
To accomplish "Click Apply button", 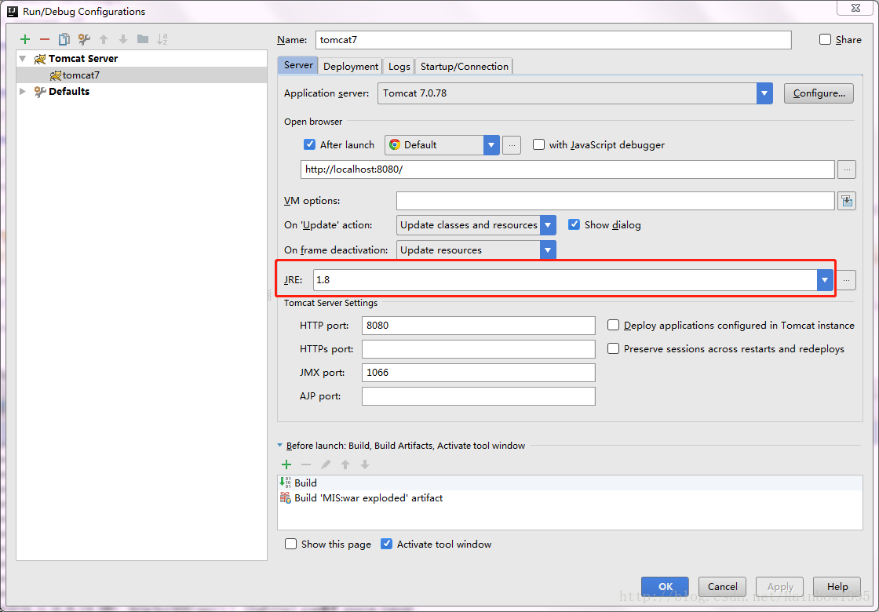I will tap(780, 587).
